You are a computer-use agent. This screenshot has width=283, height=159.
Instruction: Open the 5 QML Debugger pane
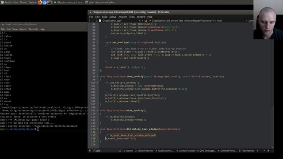tap(207, 151)
